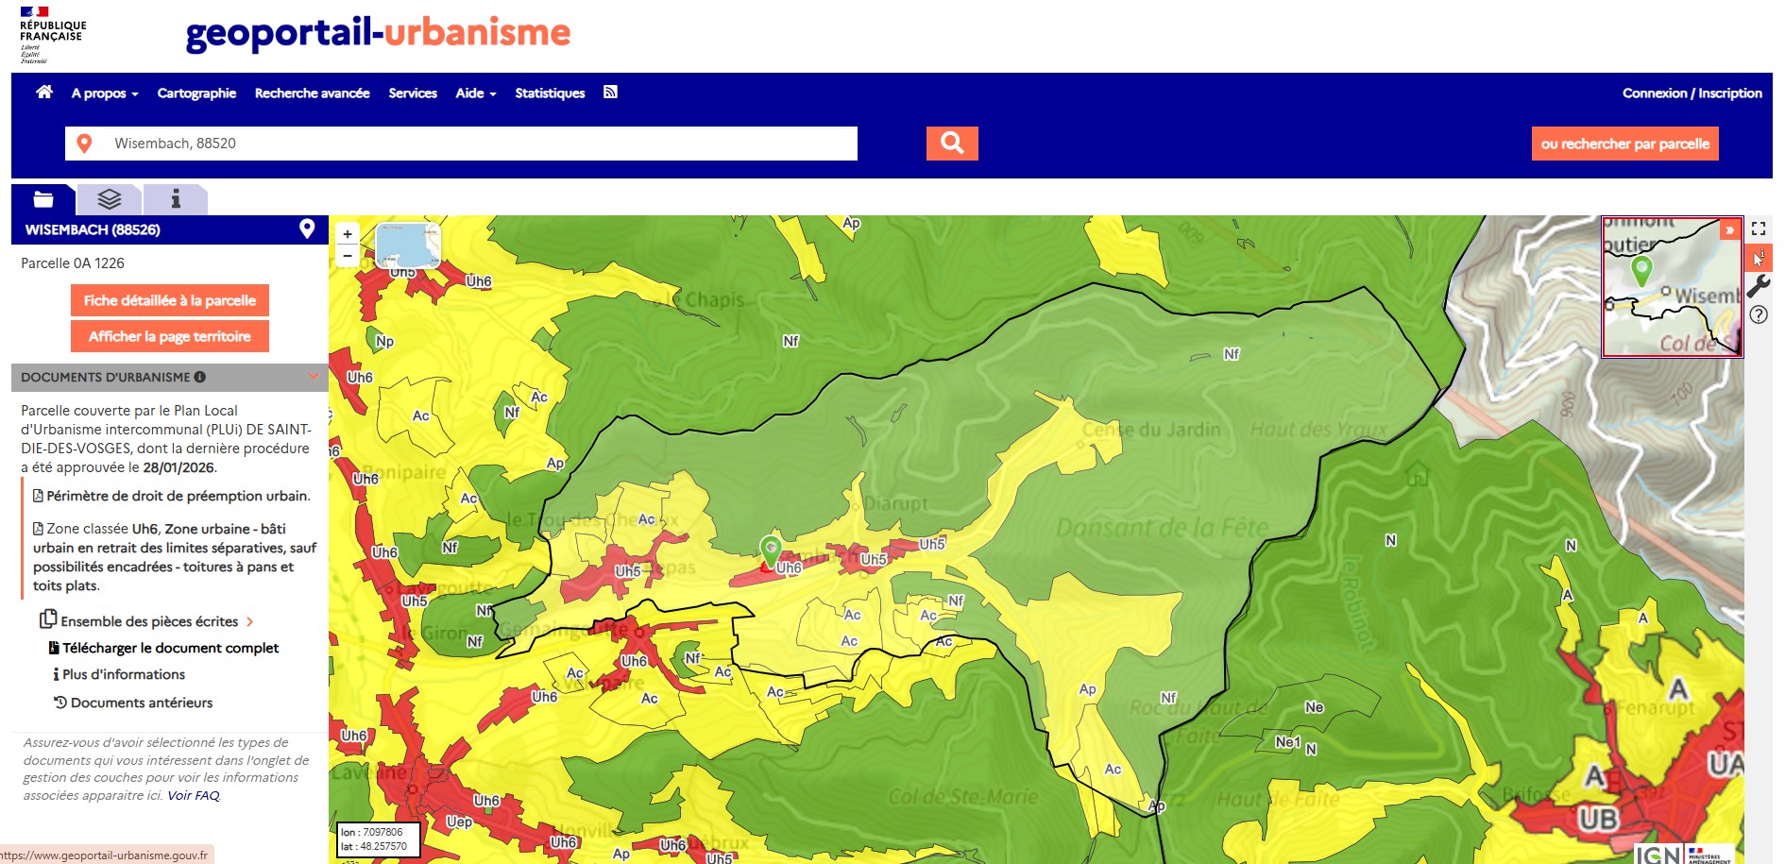The height and width of the screenshot is (864, 1785).
Task: Click the overview mini-map
Action: pos(1673,287)
